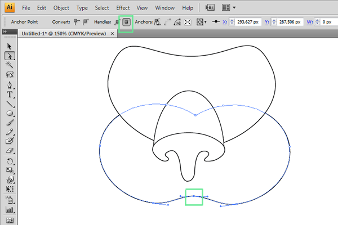Image resolution: width=338 pixels, height=225 pixels.
Task: Open the Window menu
Action: tap(164, 8)
